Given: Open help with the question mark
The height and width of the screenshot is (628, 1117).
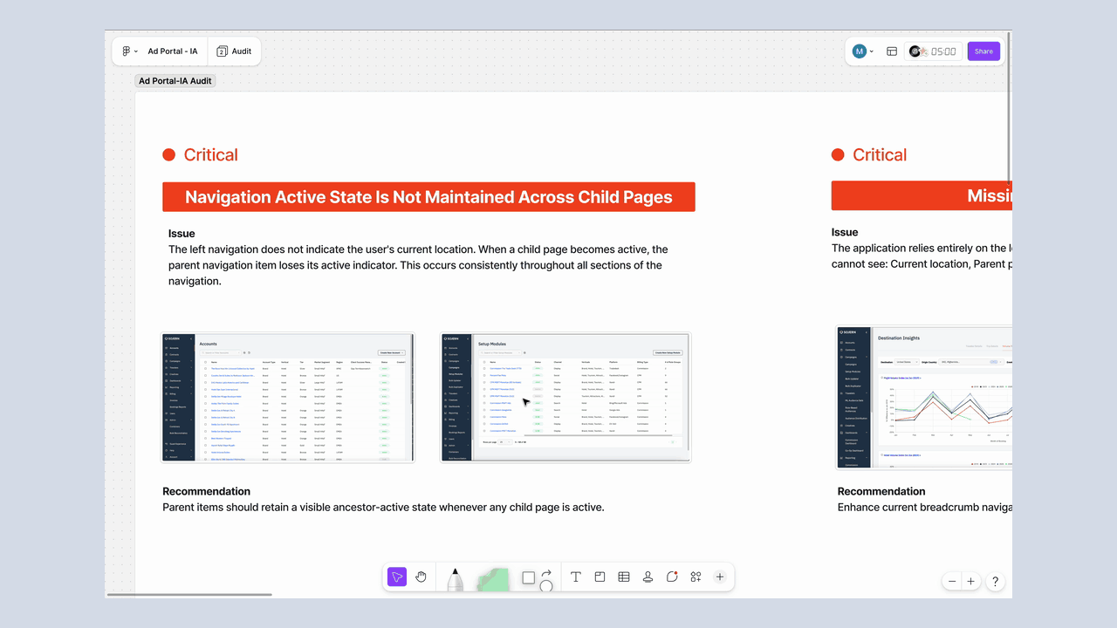Looking at the screenshot, I should (x=995, y=582).
